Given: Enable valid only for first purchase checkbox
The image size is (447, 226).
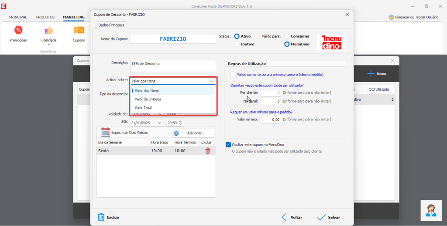Looking at the screenshot, I should click(233, 75).
